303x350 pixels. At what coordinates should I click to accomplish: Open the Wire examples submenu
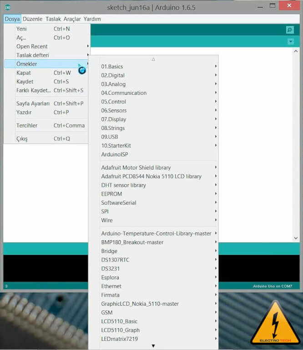click(153, 220)
